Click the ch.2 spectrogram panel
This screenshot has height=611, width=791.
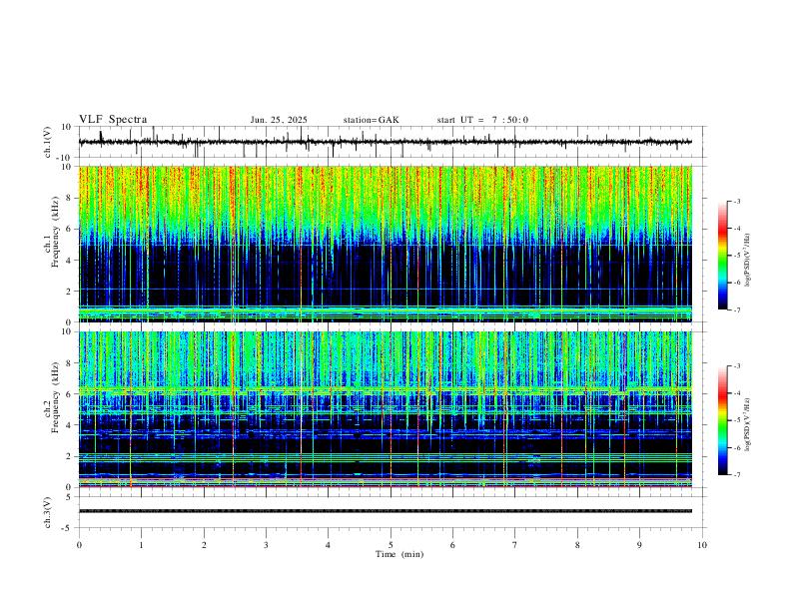click(x=386, y=409)
